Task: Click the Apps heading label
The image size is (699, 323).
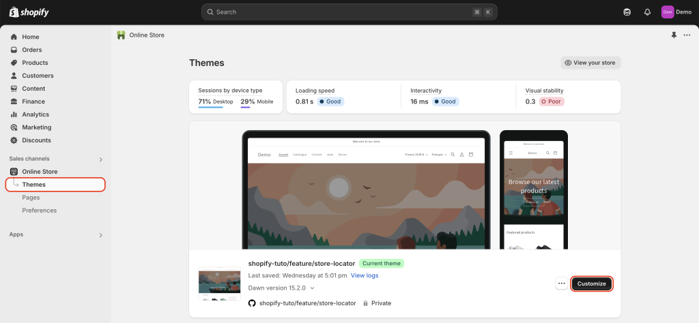Action: [x=16, y=234]
